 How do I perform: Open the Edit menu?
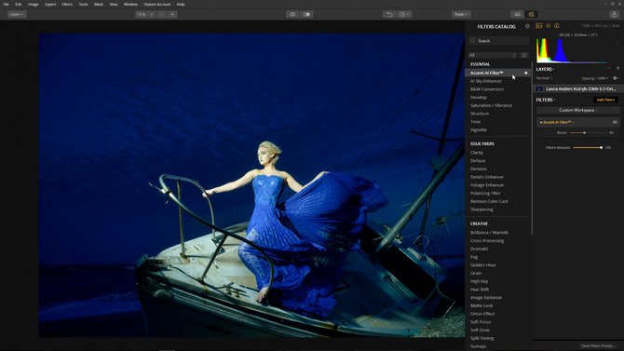click(19, 4)
